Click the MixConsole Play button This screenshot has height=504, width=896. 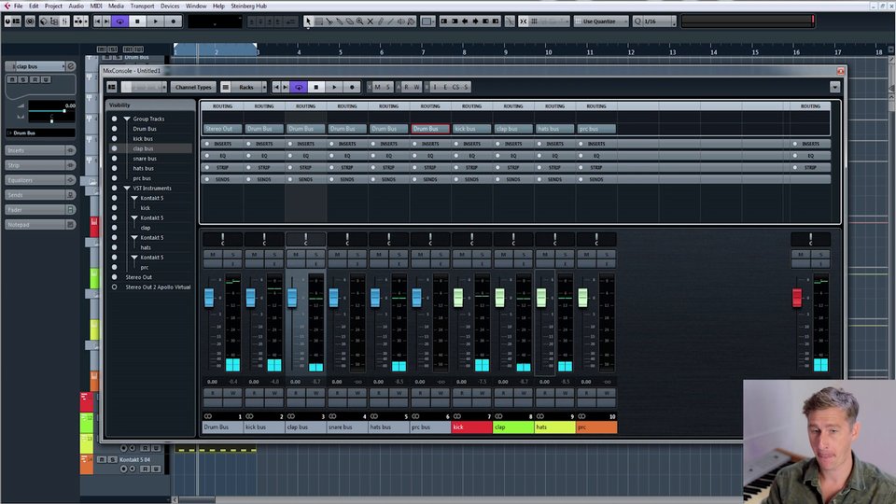coord(334,87)
